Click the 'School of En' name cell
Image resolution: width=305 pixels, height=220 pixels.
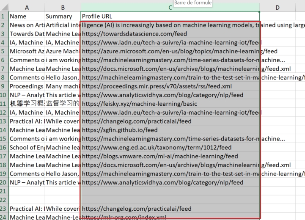(27, 148)
